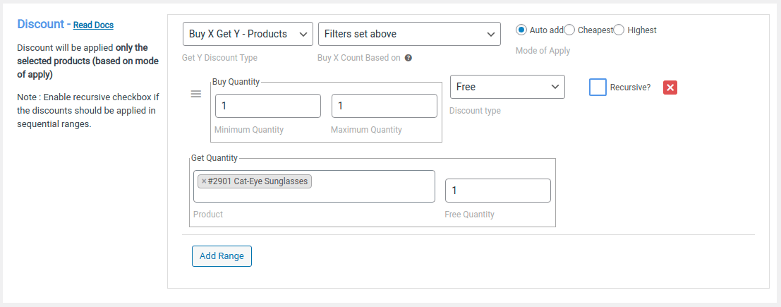Select the Auto add radio button
Viewport: 781px width, 307px height.
click(x=521, y=30)
